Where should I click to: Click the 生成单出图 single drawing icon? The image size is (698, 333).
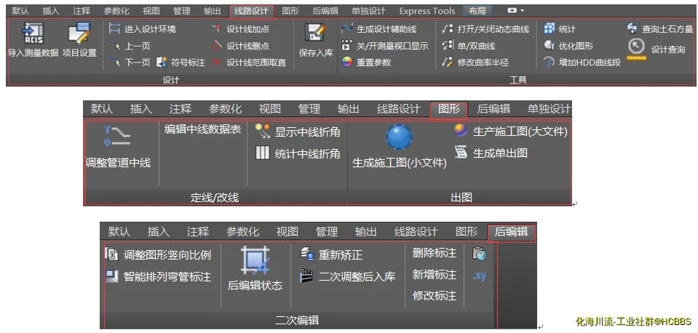461,153
